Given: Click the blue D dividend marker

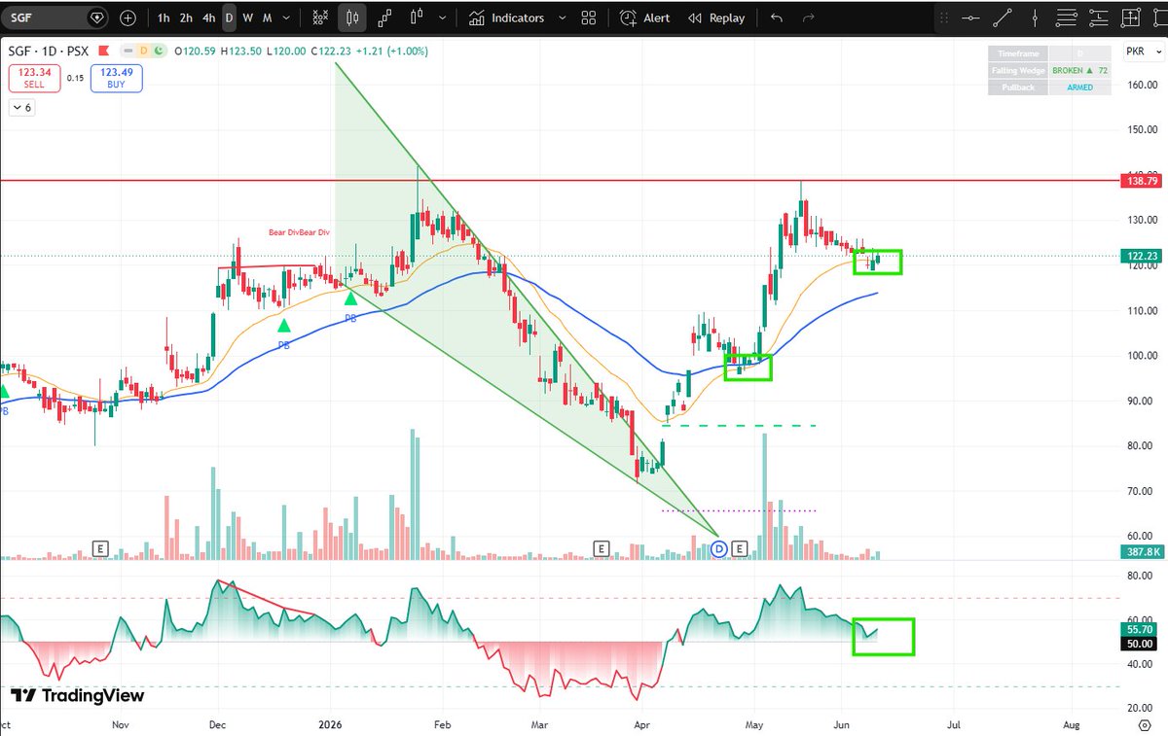Looking at the screenshot, I should click(720, 549).
